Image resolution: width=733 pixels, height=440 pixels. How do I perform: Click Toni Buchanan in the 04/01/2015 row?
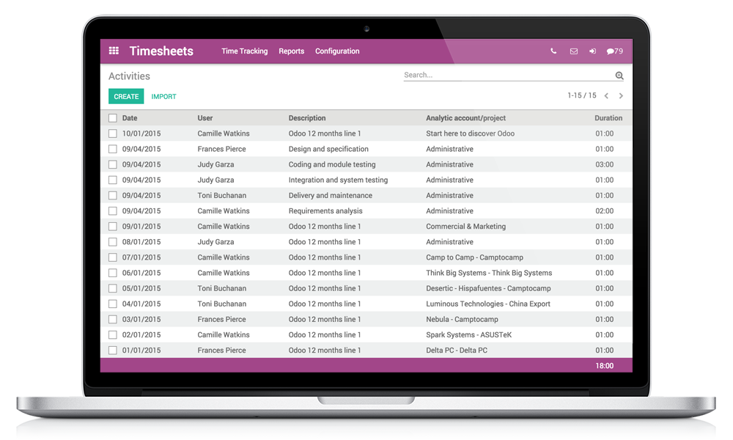tap(221, 304)
